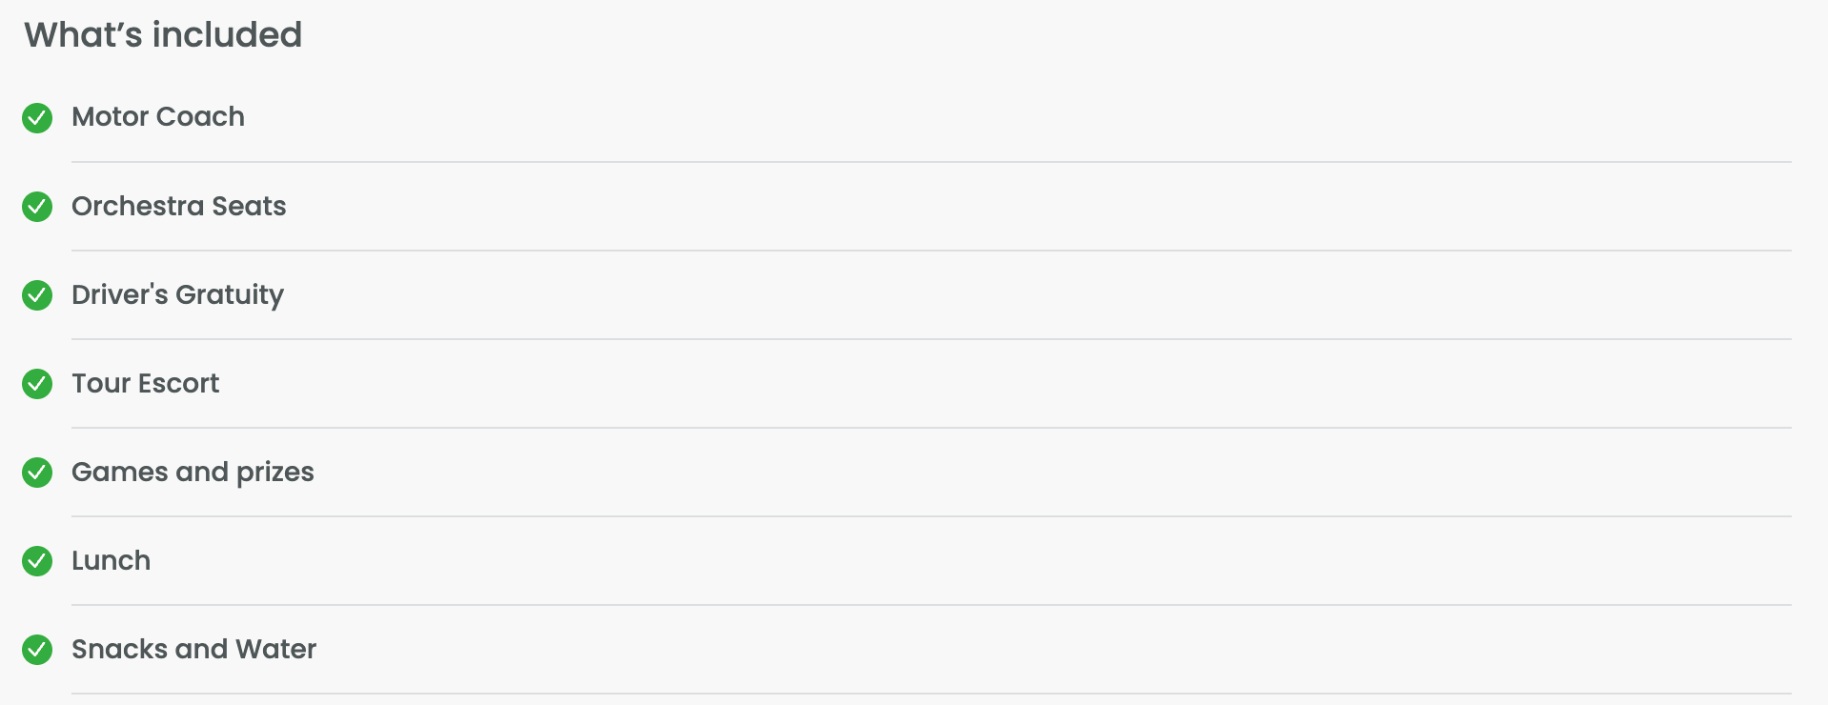Click the "What's included" heading
Screen dimensions: 1828x705
pos(163,35)
